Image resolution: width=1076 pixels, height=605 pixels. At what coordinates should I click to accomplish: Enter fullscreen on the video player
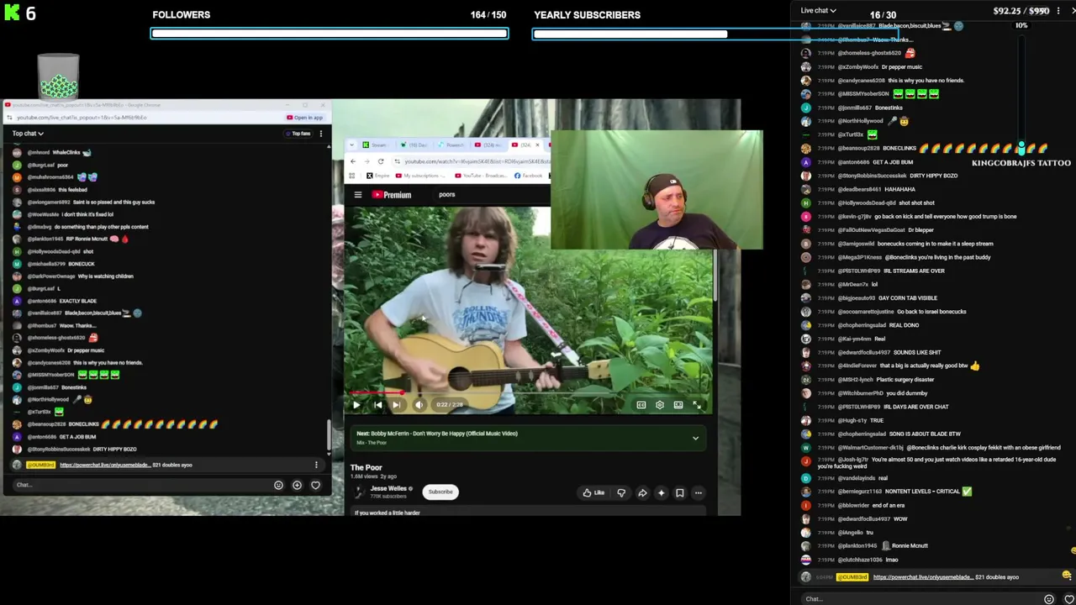tap(697, 405)
